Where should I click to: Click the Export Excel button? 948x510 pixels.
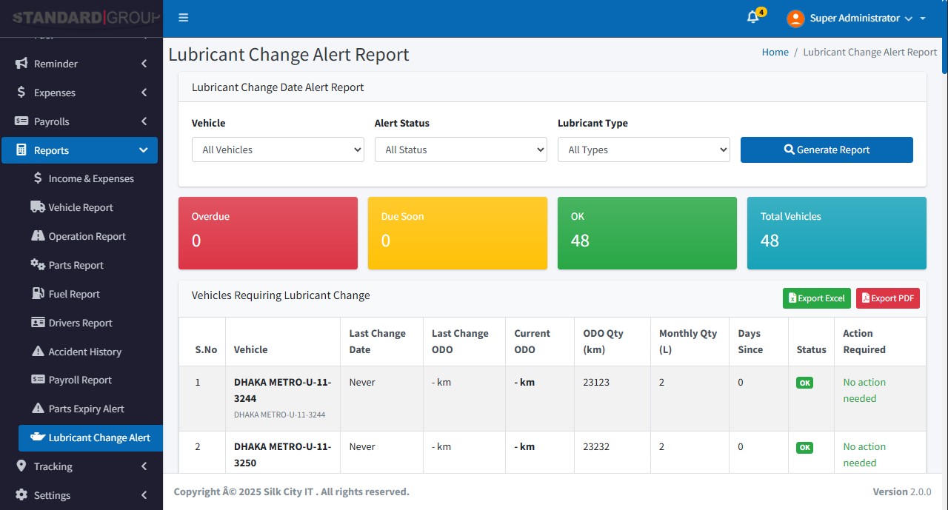pos(816,298)
